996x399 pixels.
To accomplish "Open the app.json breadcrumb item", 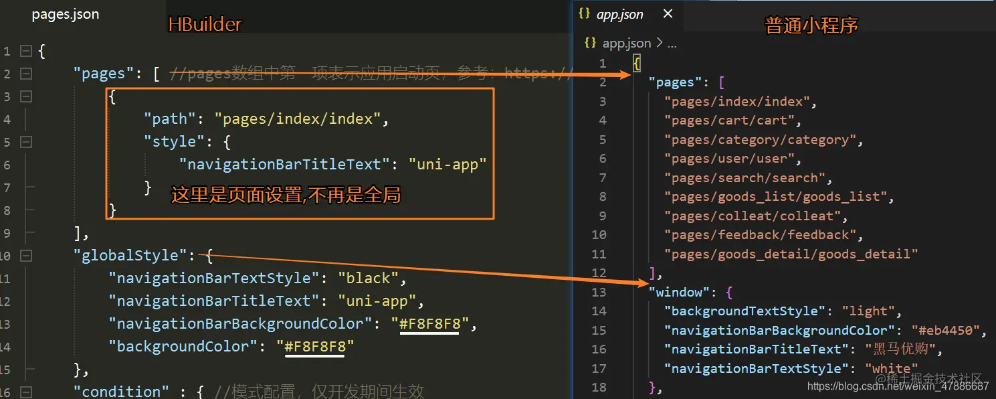I will coord(627,43).
